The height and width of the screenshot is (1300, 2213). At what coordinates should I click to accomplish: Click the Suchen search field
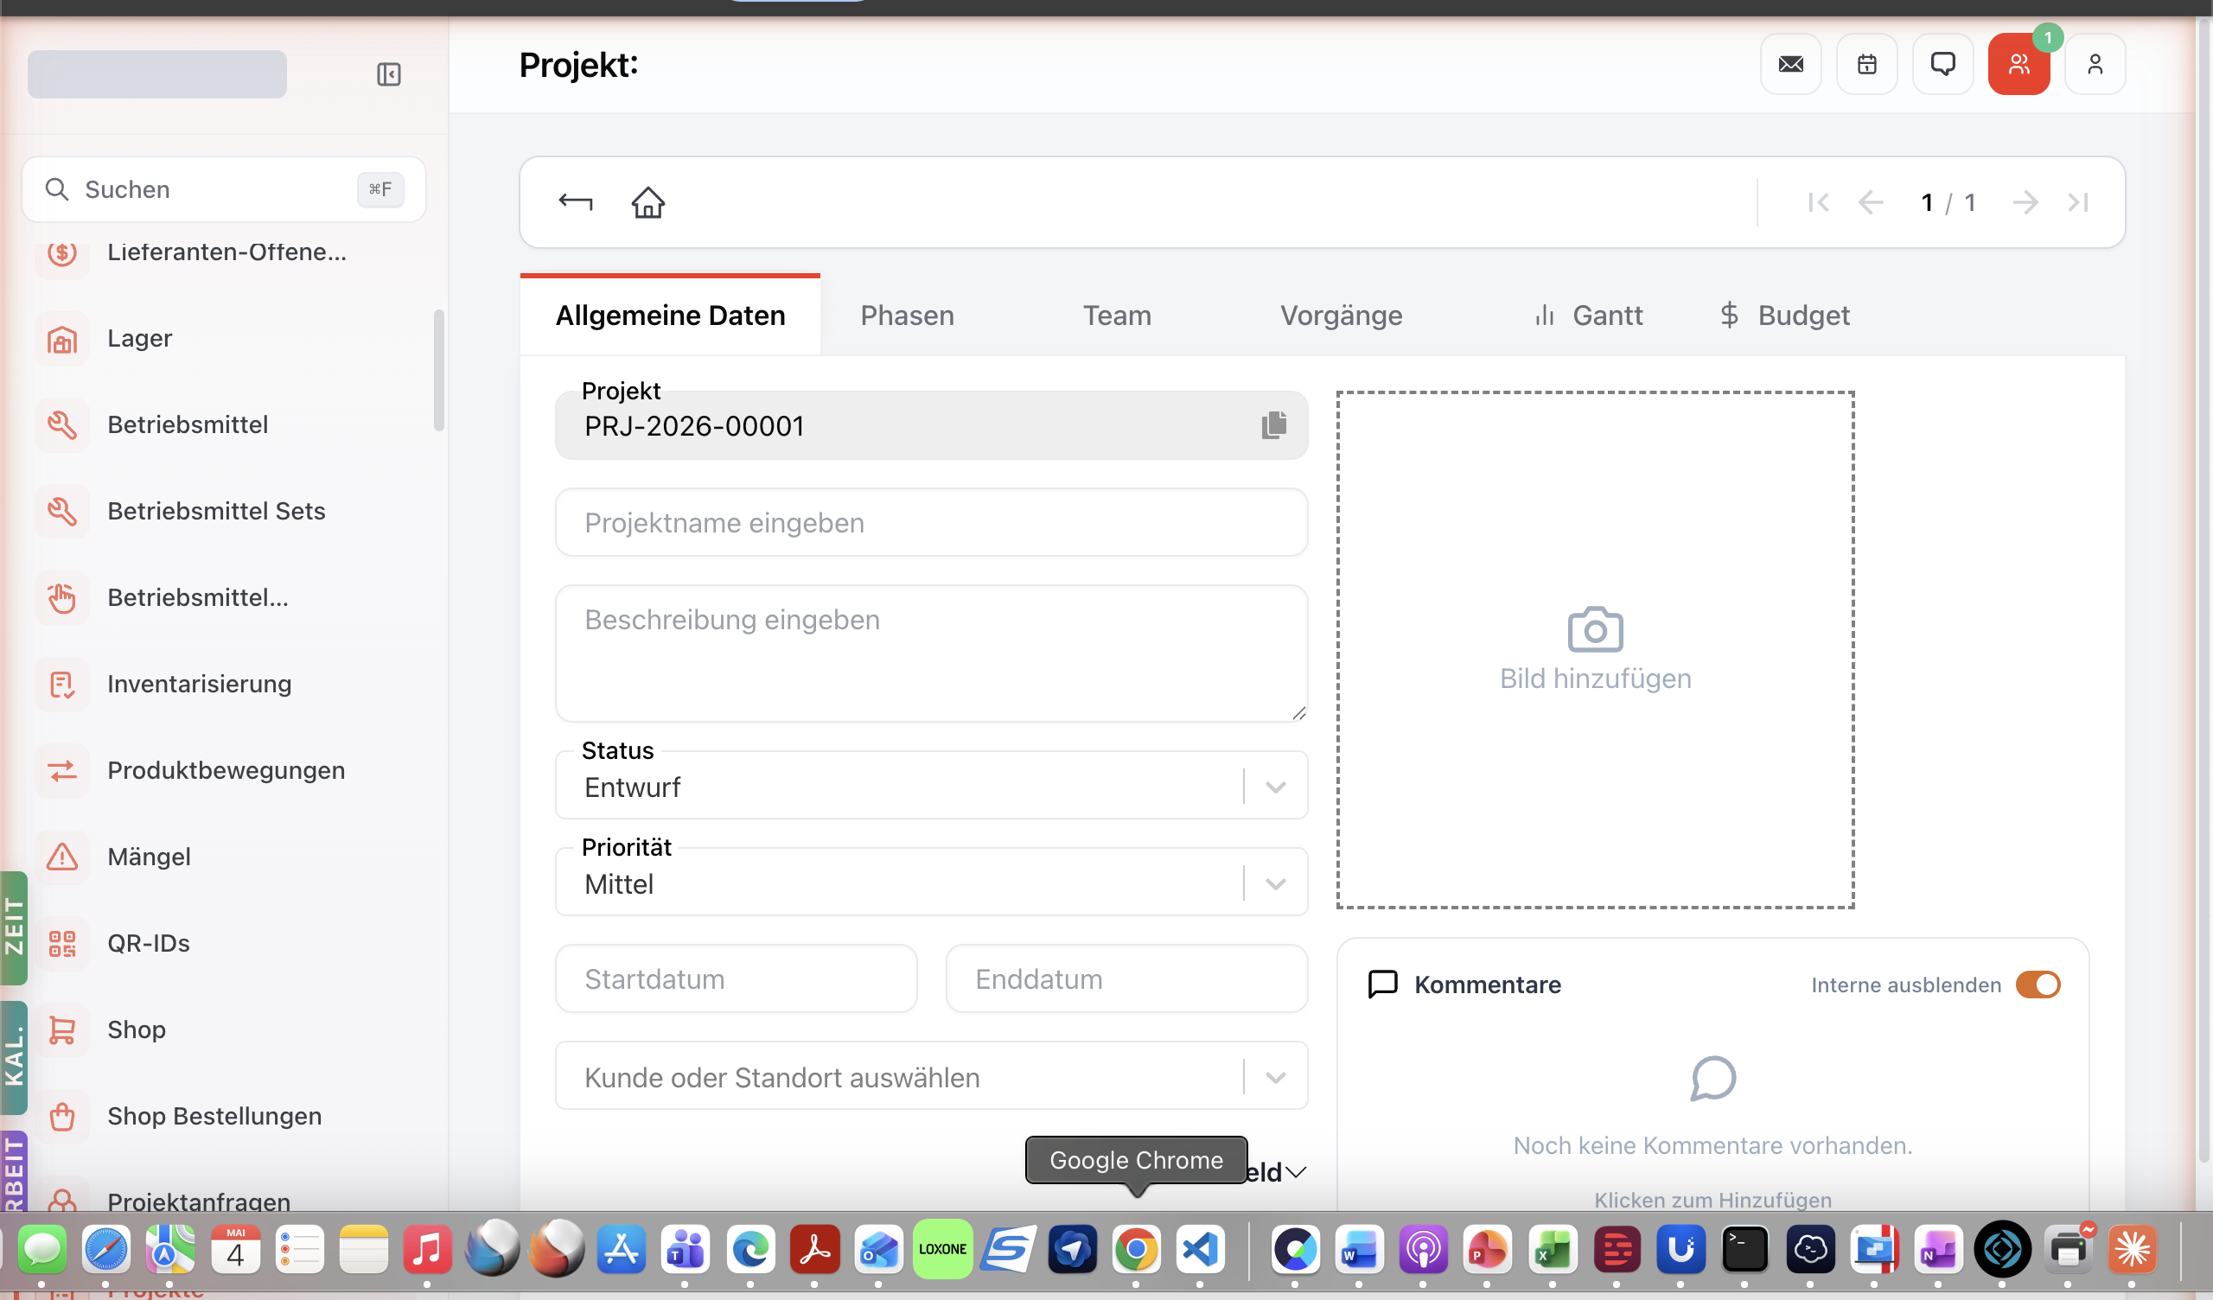tap(224, 190)
